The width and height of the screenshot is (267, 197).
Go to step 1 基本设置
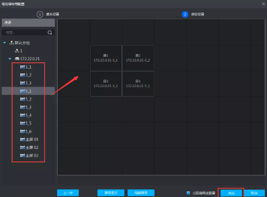pyautogui.click(x=40, y=14)
